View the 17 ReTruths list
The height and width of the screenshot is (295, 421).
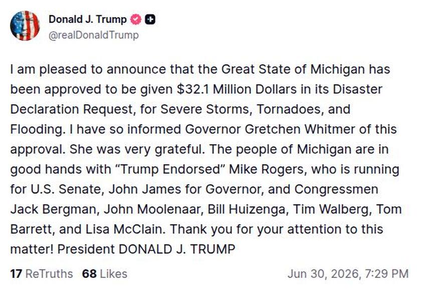pyautogui.click(x=41, y=274)
